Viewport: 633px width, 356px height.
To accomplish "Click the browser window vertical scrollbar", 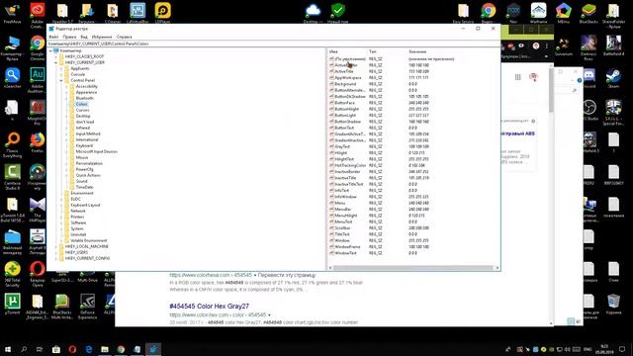I will click(x=551, y=91).
